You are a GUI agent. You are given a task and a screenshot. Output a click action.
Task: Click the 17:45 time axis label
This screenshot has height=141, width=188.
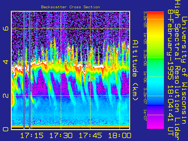[x=90, y=135]
